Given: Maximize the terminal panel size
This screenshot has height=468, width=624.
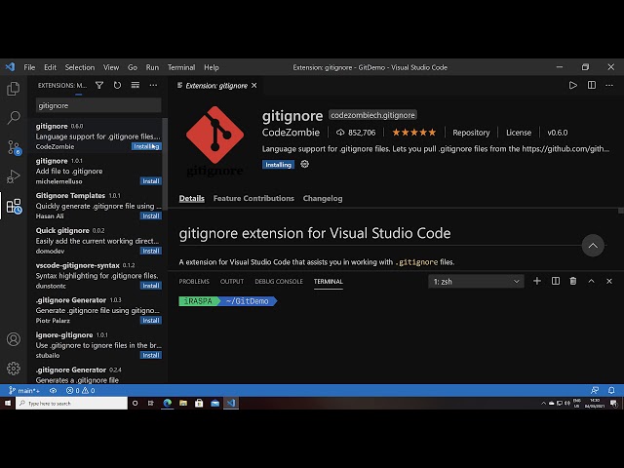Looking at the screenshot, I should [x=592, y=281].
